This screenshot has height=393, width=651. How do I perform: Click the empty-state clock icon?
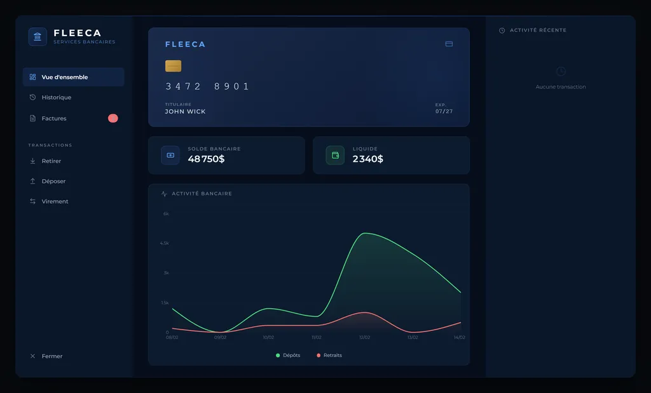point(561,71)
